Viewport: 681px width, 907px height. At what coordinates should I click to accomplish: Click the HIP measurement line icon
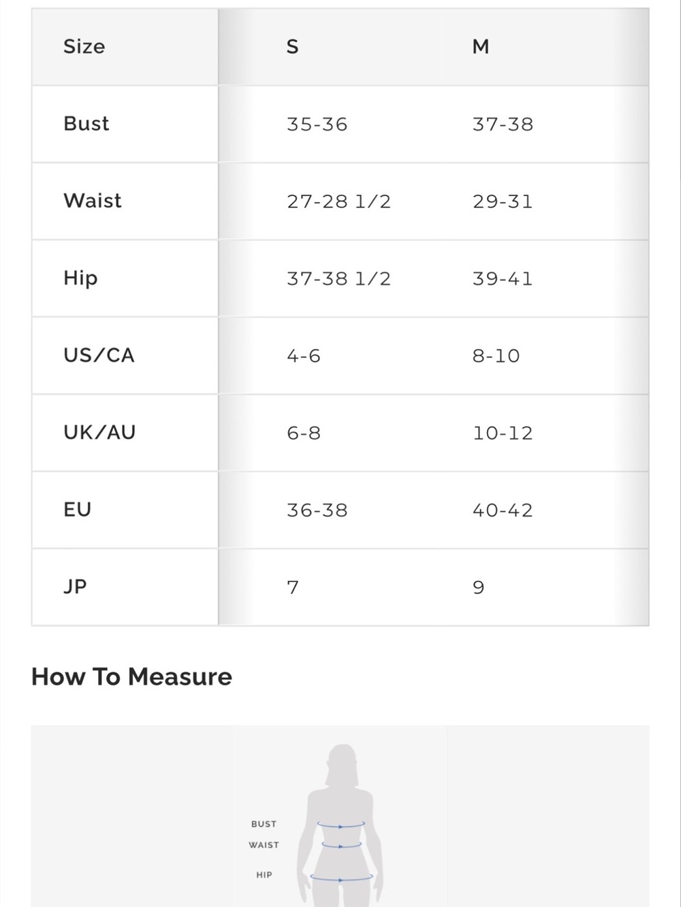point(342,878)
